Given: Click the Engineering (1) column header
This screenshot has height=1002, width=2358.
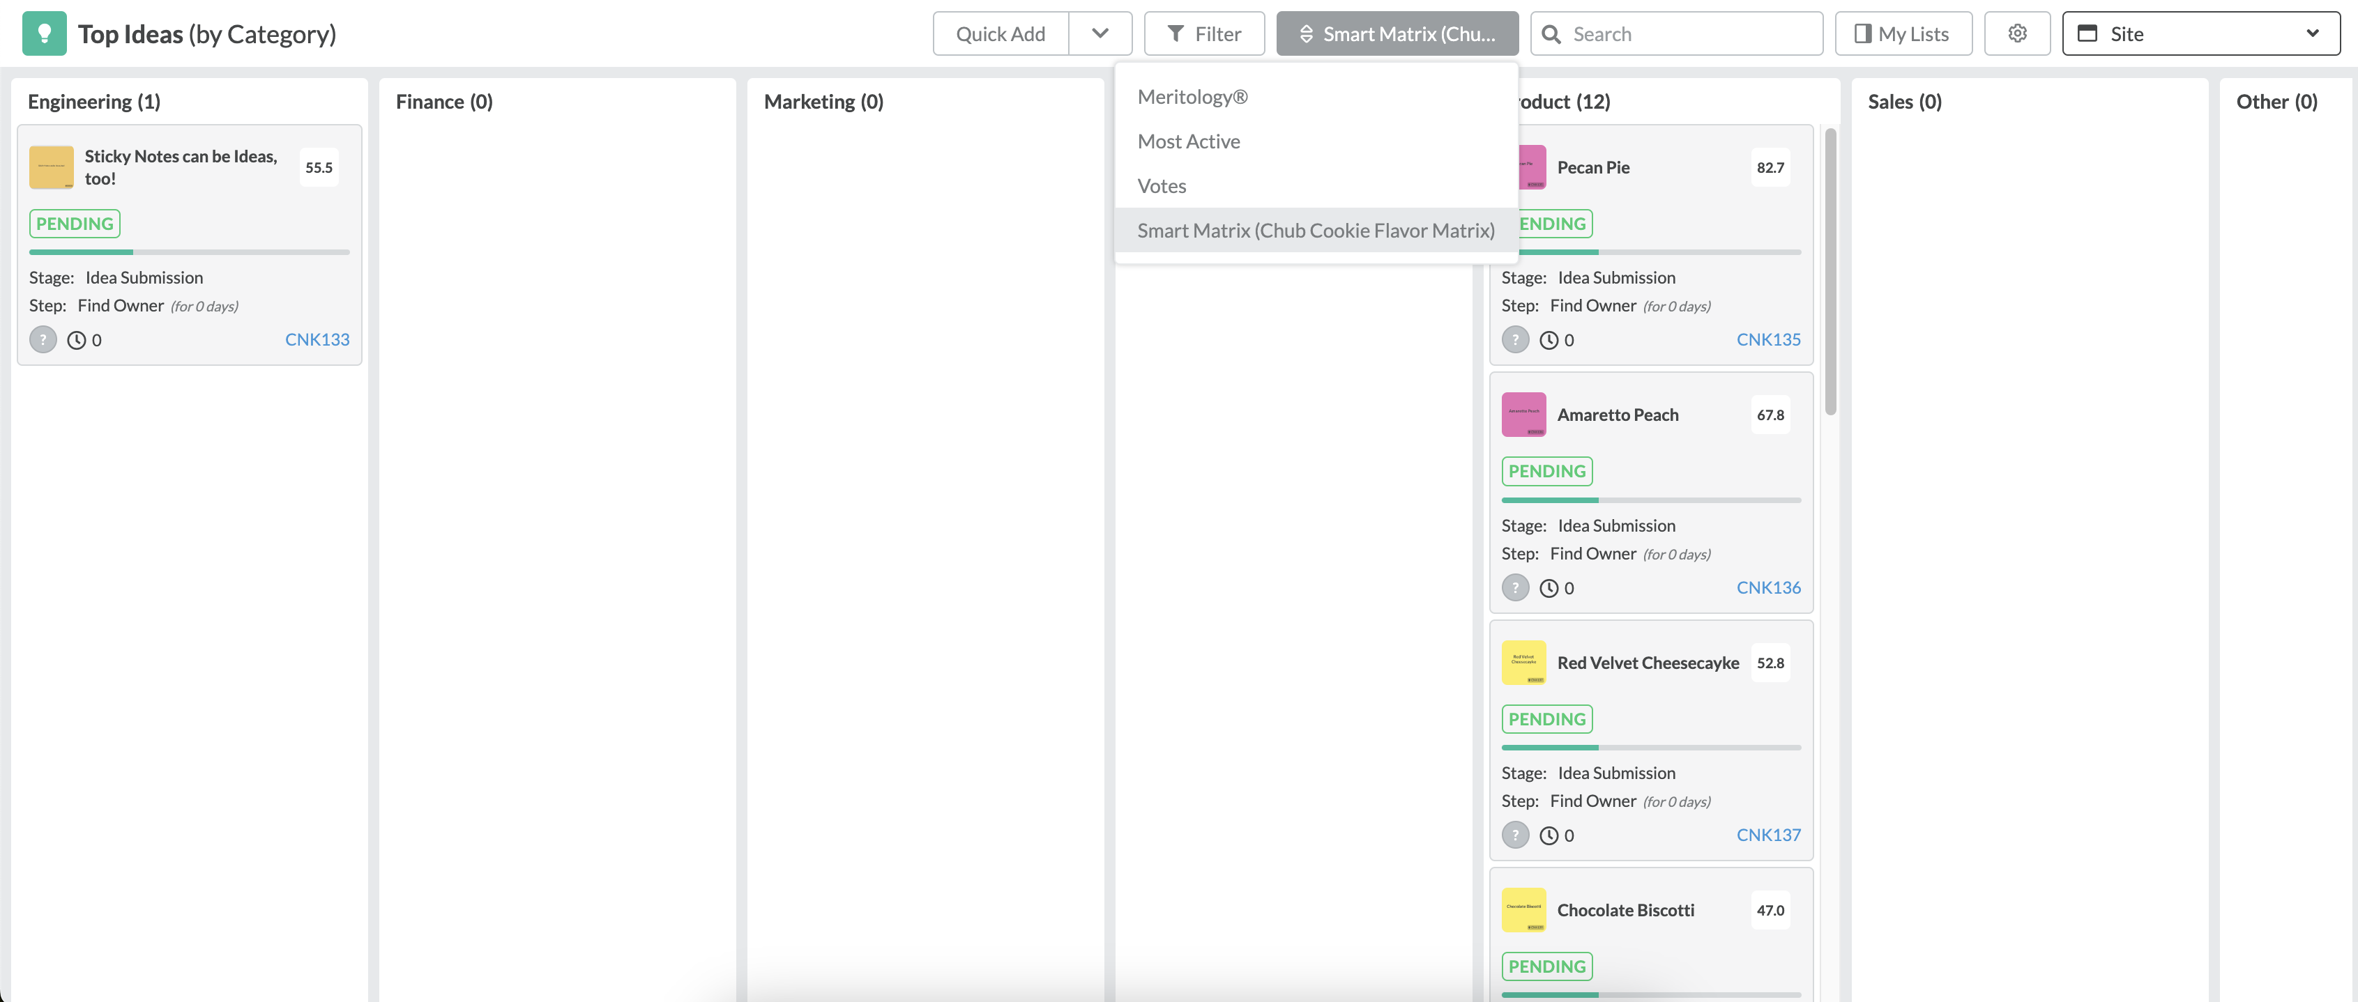Looking at the screenshot, I should [94, 102].
